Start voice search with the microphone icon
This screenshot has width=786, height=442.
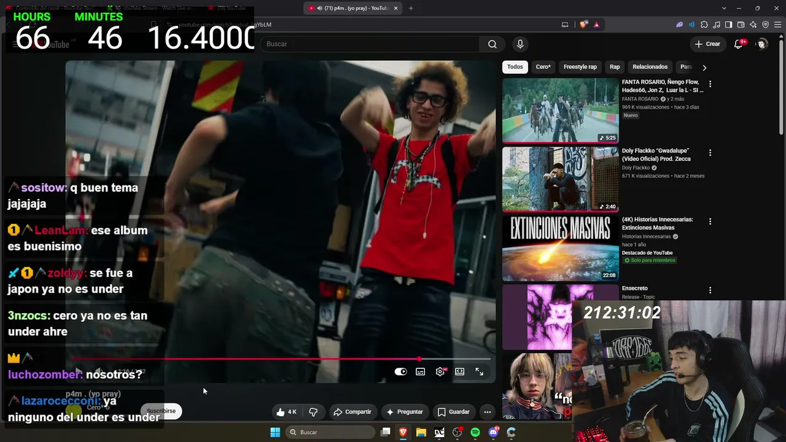point(520,44)
